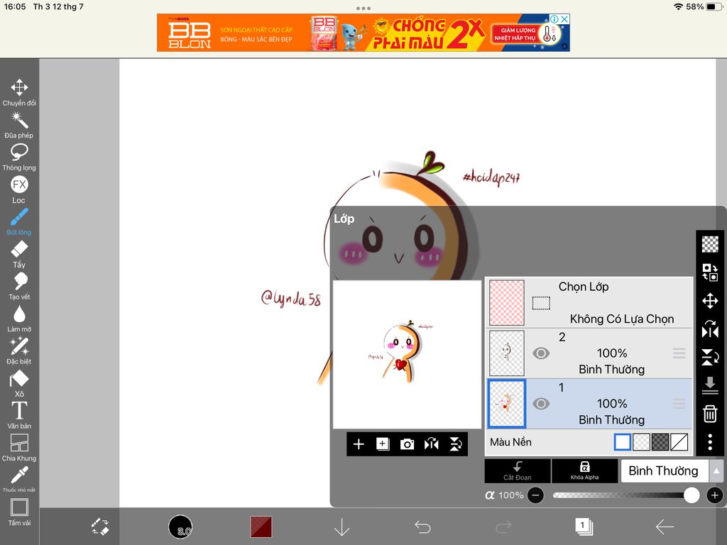Screen dimensions: 727x545
Task: Choose diagonal slash background option
Action: [679, 442]
